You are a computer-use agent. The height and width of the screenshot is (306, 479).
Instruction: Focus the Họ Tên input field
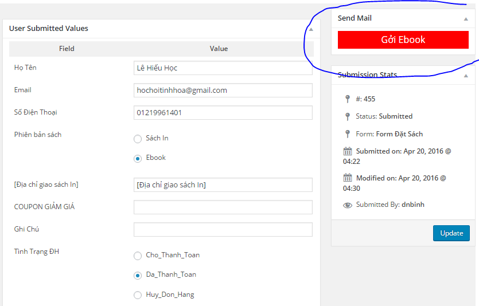coord(223,68)
